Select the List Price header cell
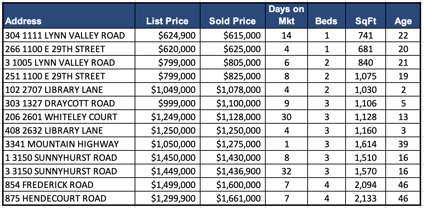This screenshot has width=424, height=208. (167, 21)
